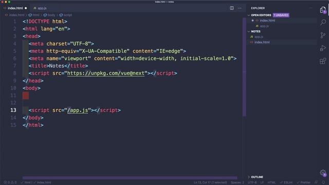Click Ln 13, Col 17 cursor position
Screen dimensions: 329x185
click(x=210, y=182)
